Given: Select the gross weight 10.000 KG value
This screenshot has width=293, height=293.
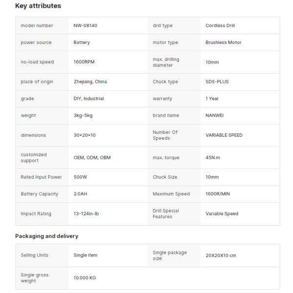Looking at the screenshot, I should pos(84,278).
